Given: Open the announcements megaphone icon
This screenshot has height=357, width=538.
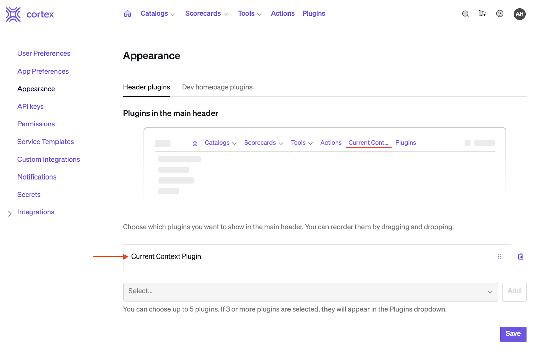Looking at the screenshot, I should point(482,14).
